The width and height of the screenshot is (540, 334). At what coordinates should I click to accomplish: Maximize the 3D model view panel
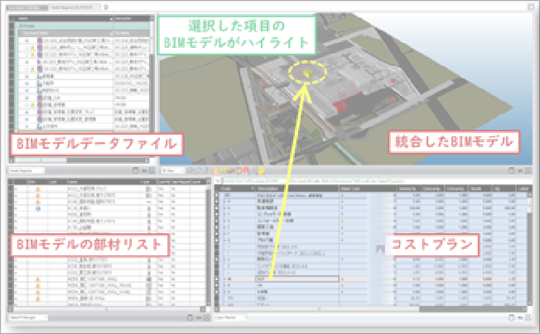(x=528, y=170)
